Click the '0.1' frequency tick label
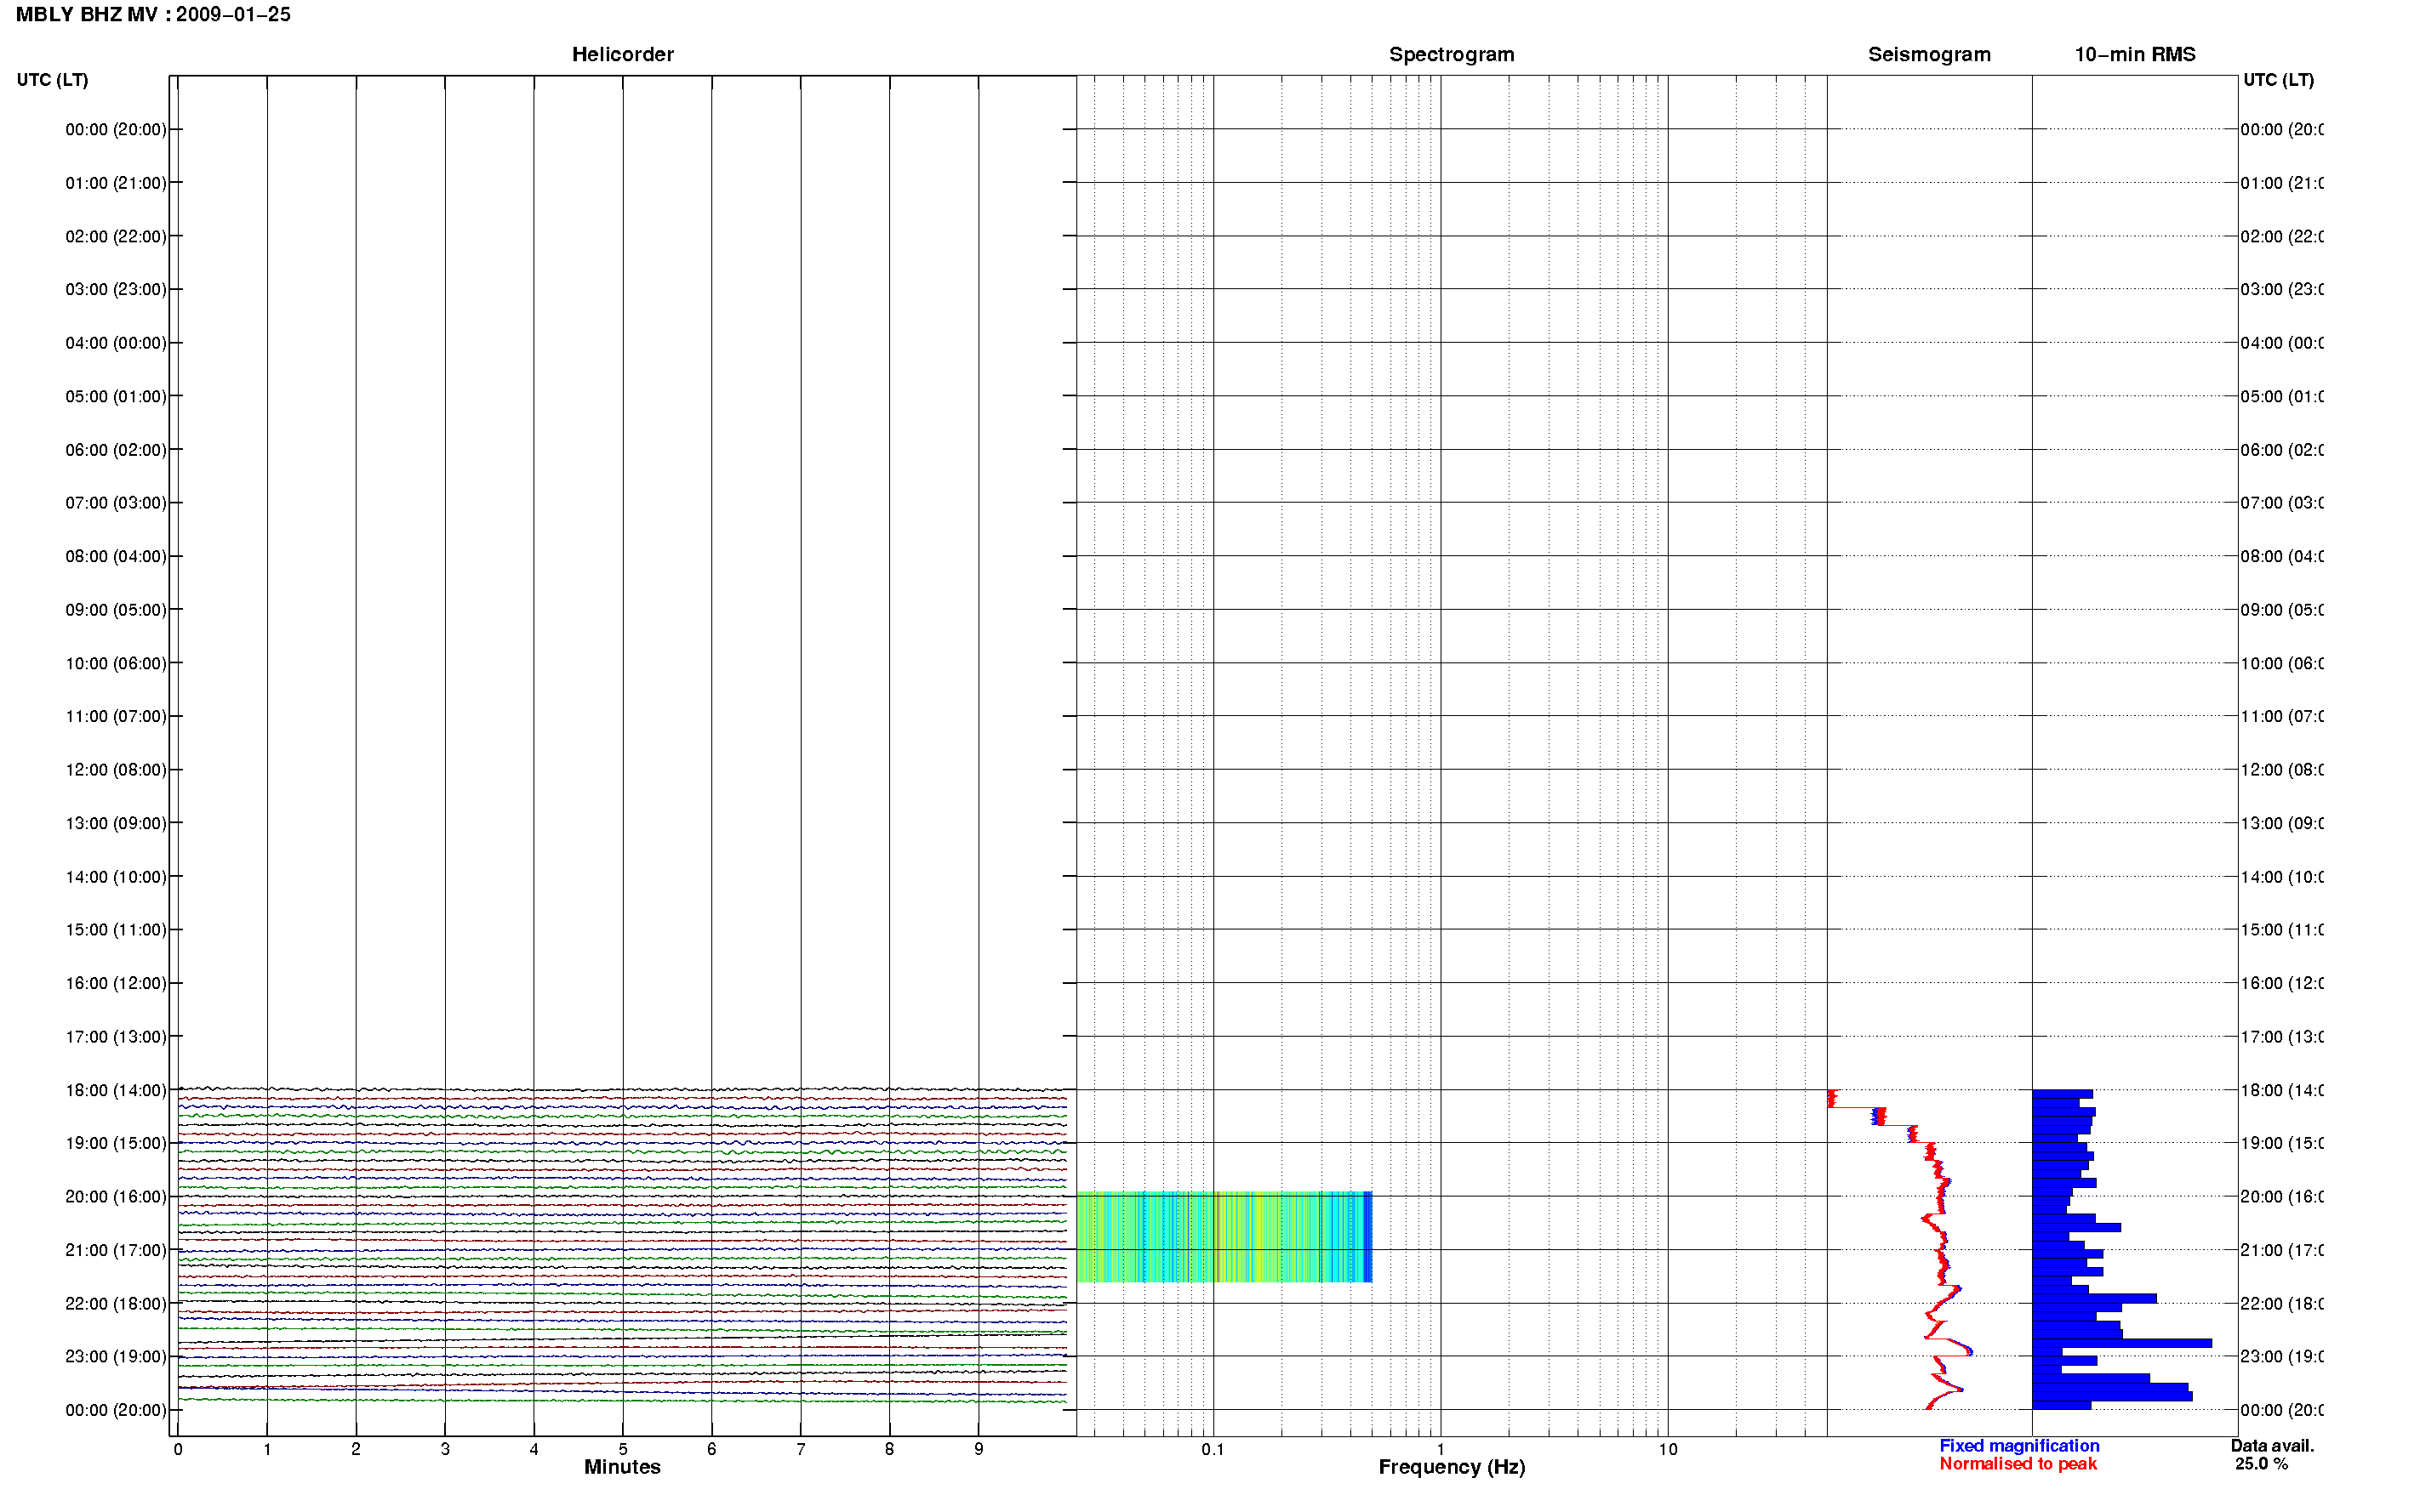Screen dimensions: 2420x1512 (1213, 1449)
